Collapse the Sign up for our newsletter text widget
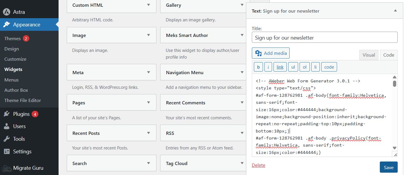The width and height of the screenshot is (405, 175). tap(395, 11)
